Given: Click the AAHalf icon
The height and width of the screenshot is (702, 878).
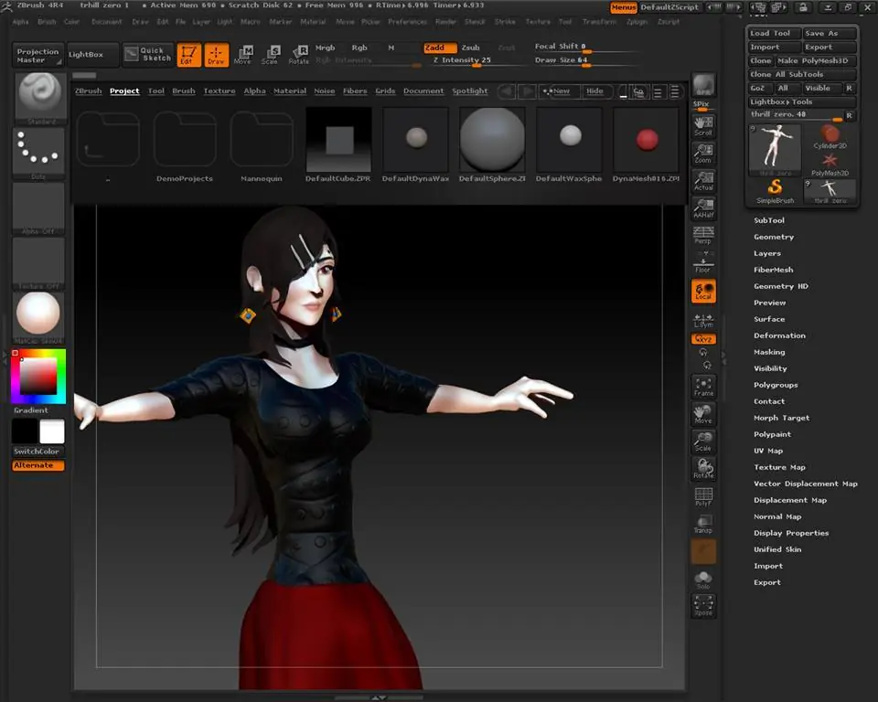Looking at the screenshot, I should [x=703, y=208].
